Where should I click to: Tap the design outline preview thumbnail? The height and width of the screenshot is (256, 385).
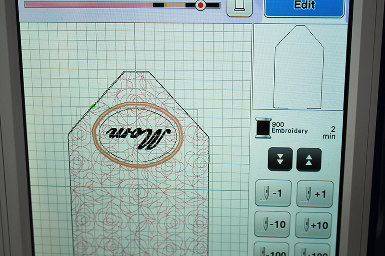(299, 67)
